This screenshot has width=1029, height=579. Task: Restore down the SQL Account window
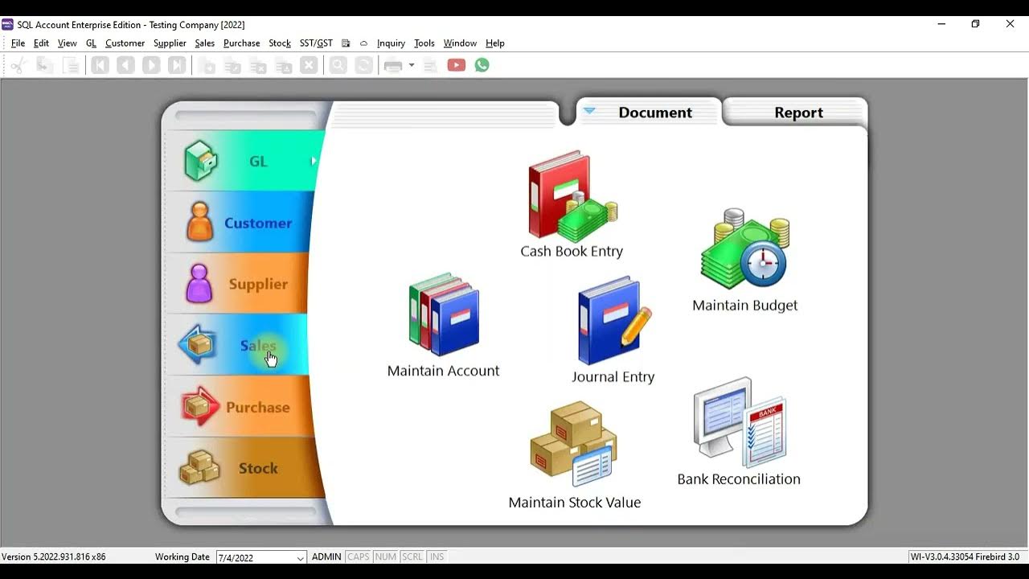pyautogui.click(x=976, y=24)
